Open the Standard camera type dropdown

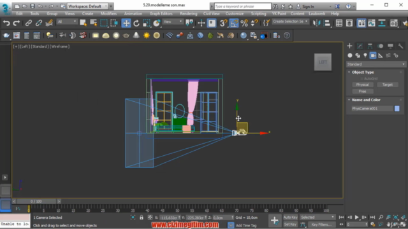pos(375,64)
